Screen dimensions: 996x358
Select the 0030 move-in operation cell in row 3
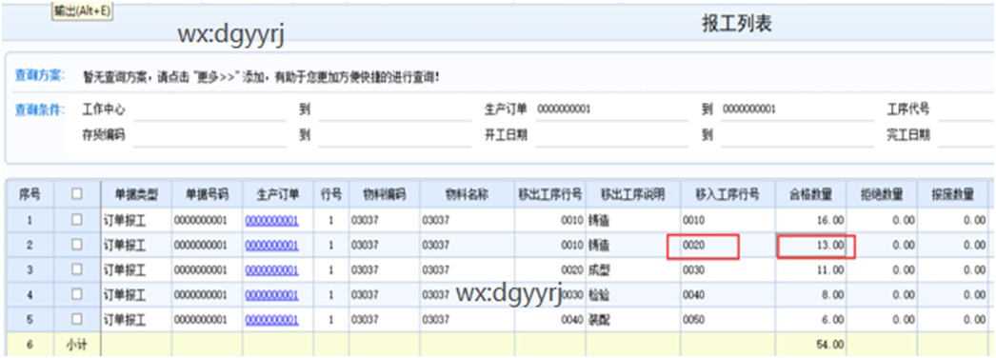[727, 269]
